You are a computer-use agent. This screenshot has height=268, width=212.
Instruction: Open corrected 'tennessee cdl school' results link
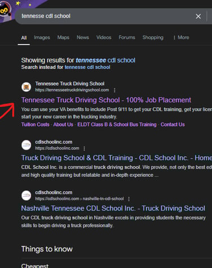106,60
